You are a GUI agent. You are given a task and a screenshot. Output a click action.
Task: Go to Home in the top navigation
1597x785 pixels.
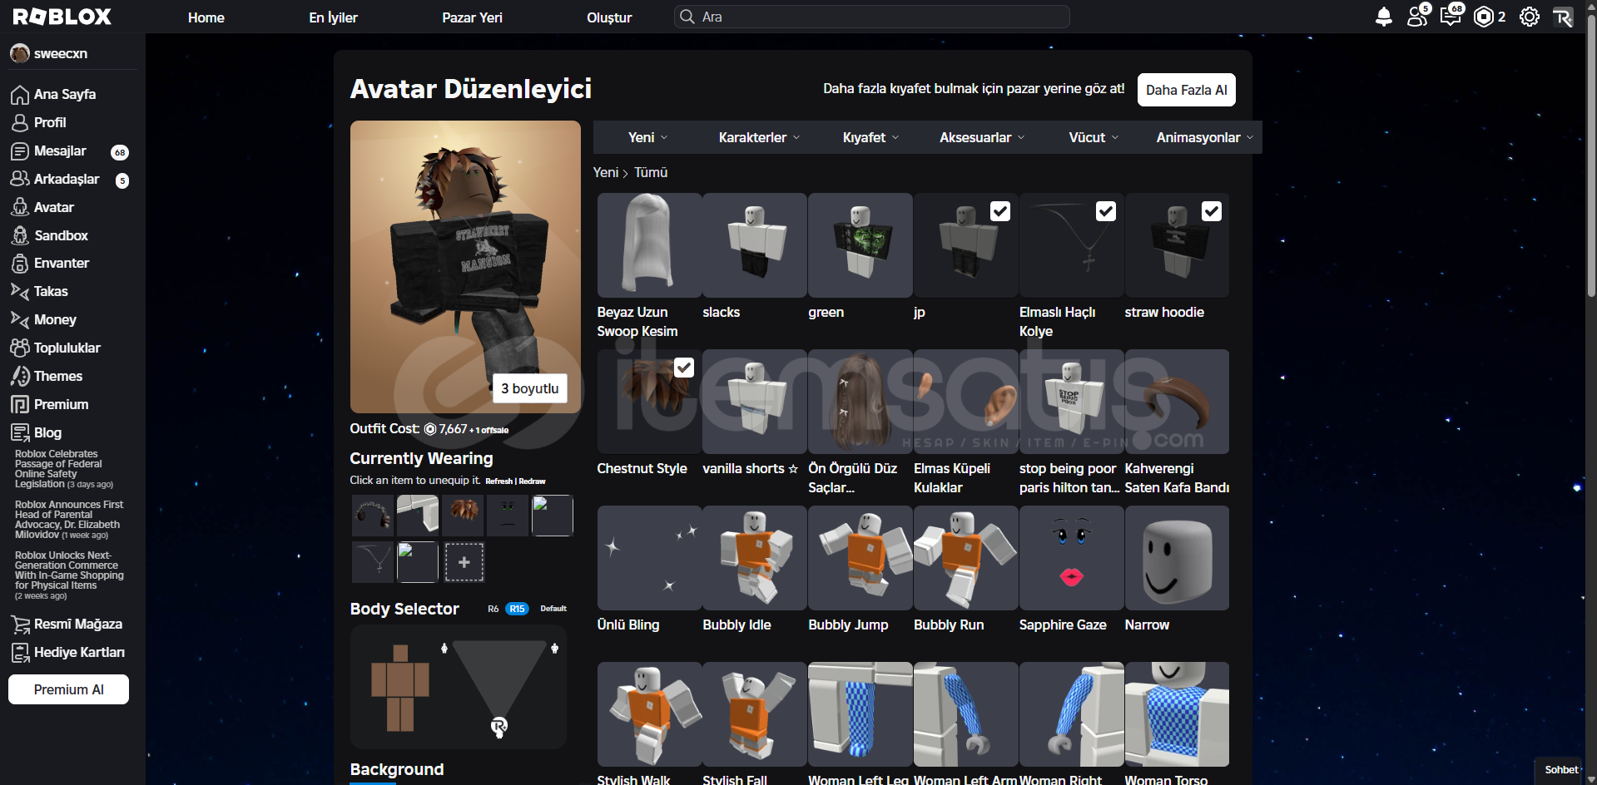206,17
